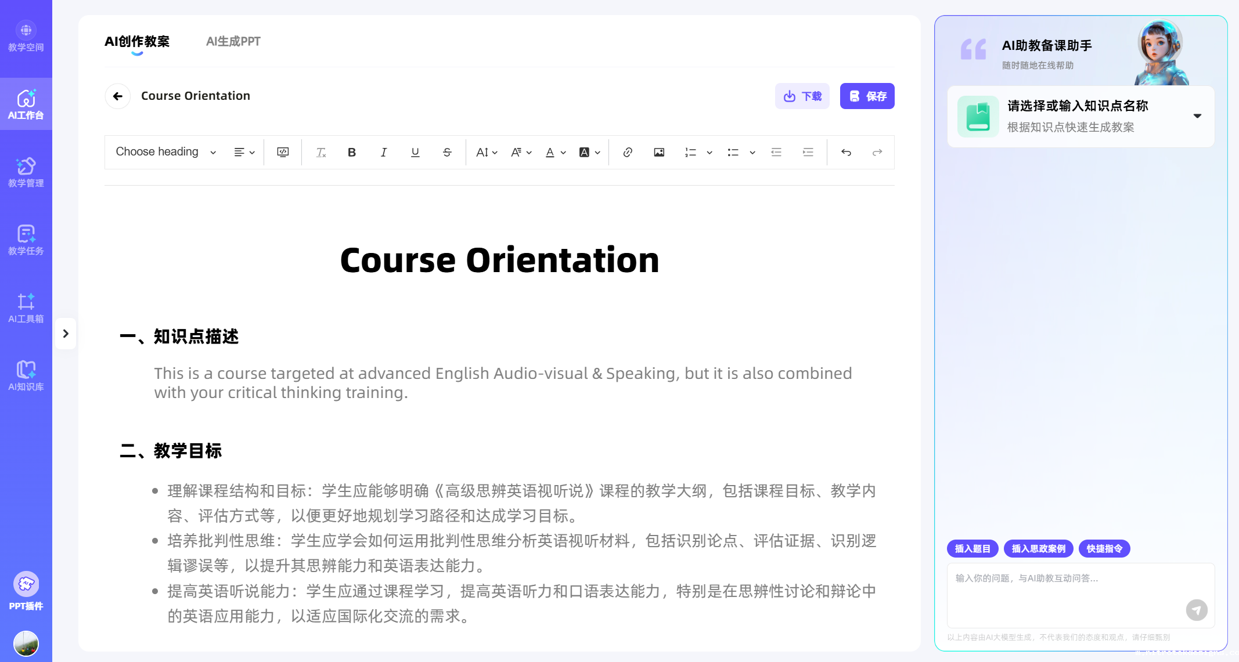Viewport: 1239px width, 662px height.
Task: Click the increase indent icon
Action: coord(808,153)
